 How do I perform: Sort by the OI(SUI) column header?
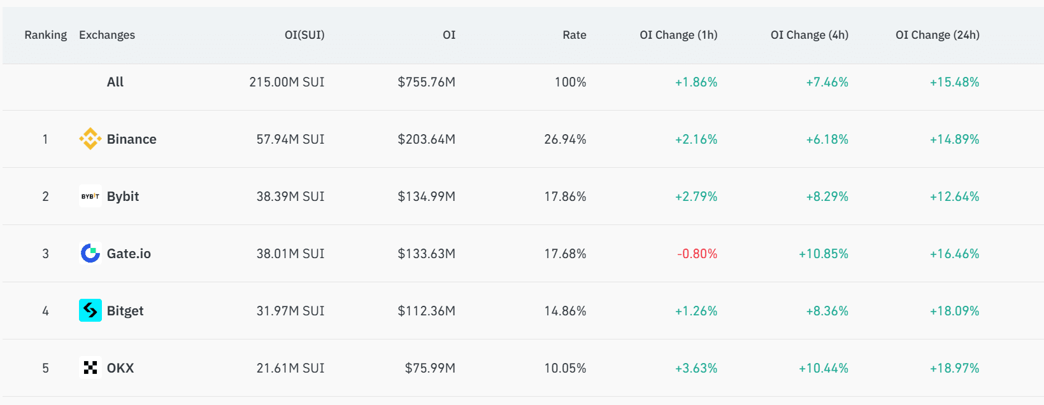304,35
